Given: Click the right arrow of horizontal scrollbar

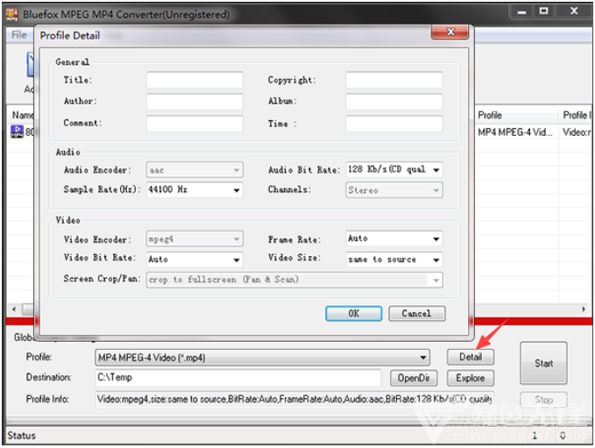Looking at the screenshot, I should (584, 309).
